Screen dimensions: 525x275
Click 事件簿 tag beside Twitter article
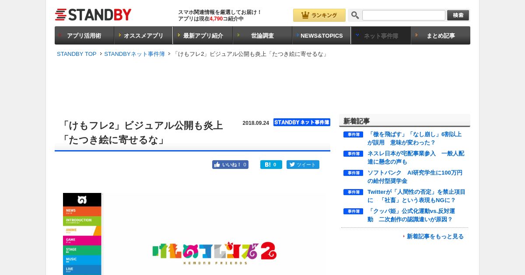(x=353, y=192)
